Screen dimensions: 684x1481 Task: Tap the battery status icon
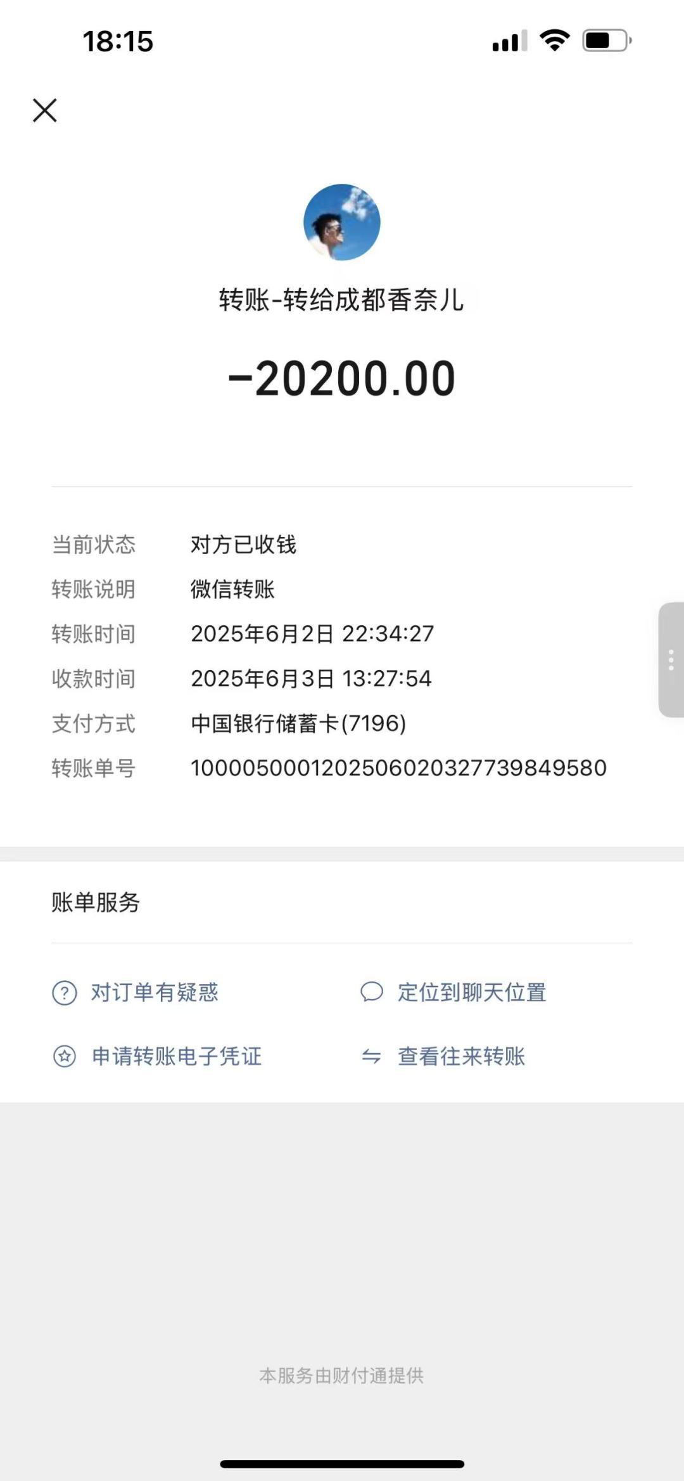tap(607, 41)
